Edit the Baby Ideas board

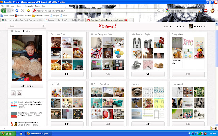(188, 74)
